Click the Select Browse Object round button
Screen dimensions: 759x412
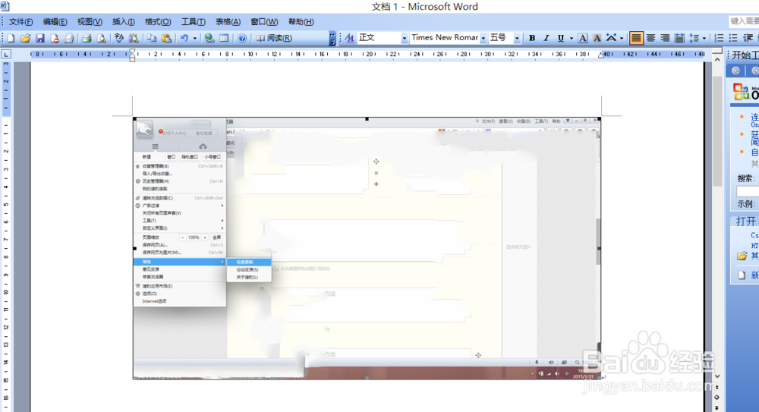(x=717, y=397)
